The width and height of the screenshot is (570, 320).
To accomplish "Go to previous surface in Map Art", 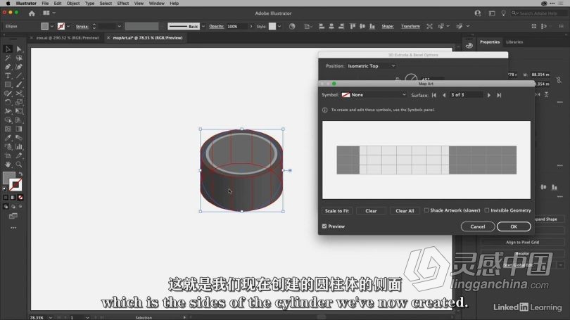I will pos(444,95).
